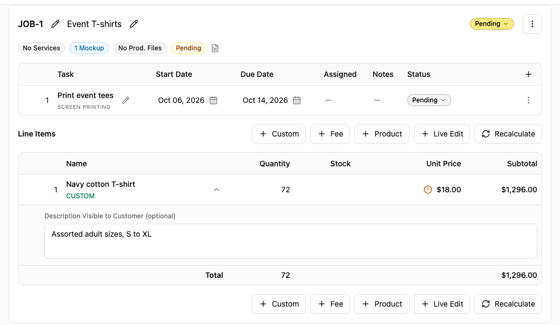Screen dimensions: 560x325
Task: Edit the Event T-shirts job name
Action: pos(134,24)
